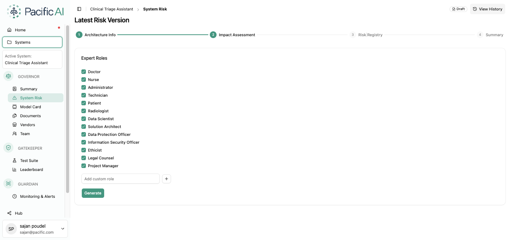Click the System Risk breadcrumb
The width and height of the screenshot is (510, 240).
[x=155, y=9]
